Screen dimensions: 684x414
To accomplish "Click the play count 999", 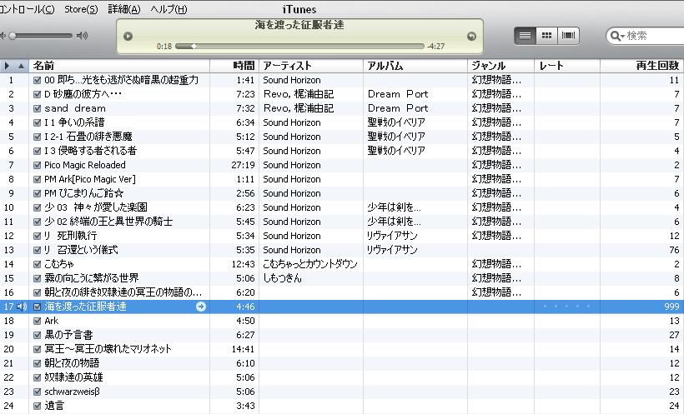I will pyautogui.click(x=671, y=307).
